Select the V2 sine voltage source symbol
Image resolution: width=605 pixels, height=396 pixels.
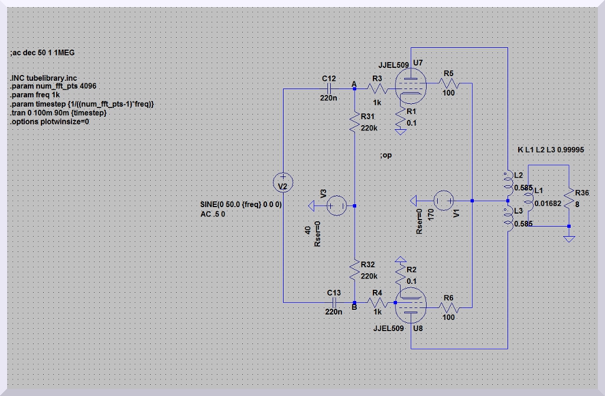(x=283, y=184)
